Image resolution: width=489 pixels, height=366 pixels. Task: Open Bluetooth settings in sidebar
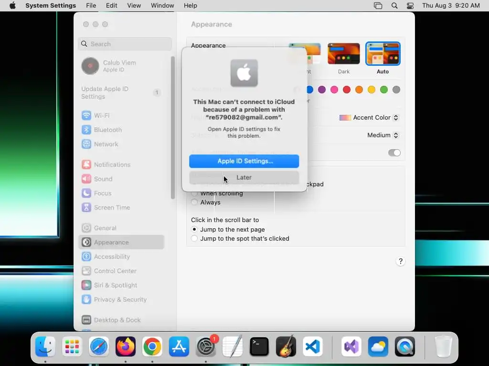click(x=121, y=130)
